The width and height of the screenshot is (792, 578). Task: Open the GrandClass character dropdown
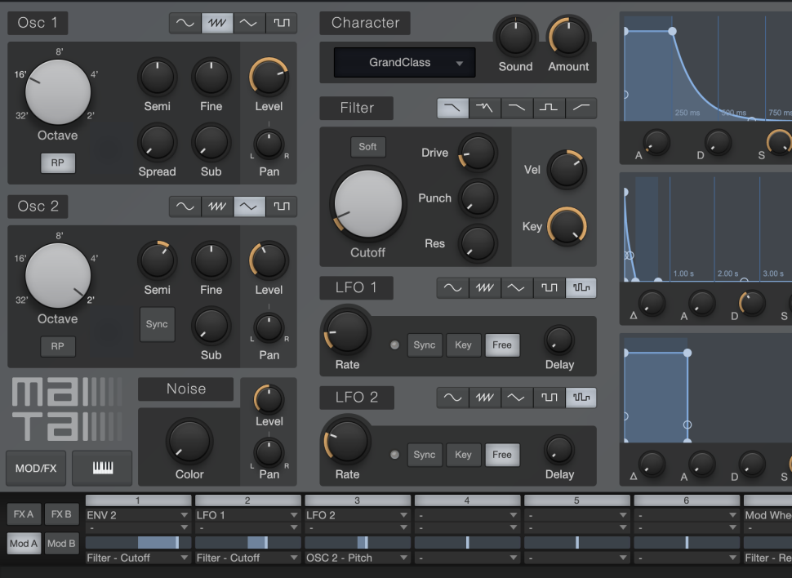pyautogui.click(x=404, y=63)
